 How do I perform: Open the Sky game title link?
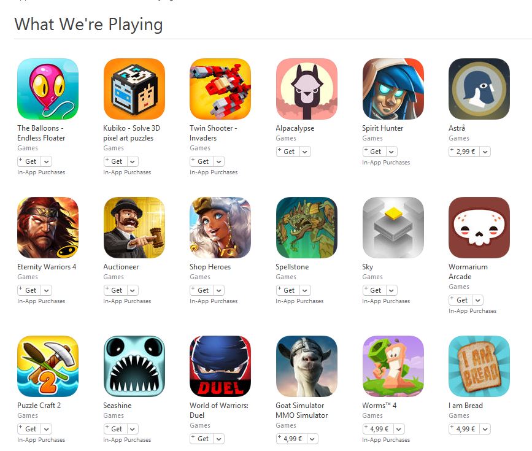coord(368,267)
